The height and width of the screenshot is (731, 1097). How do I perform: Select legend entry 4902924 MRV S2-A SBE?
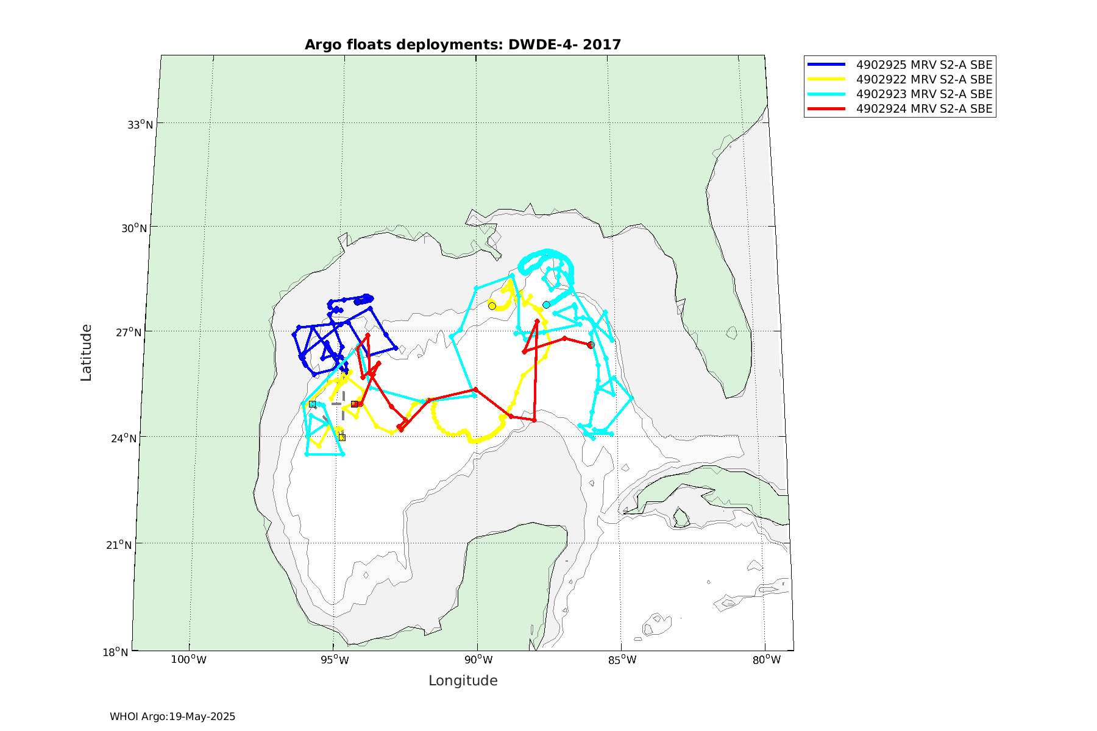pos(900,109)
